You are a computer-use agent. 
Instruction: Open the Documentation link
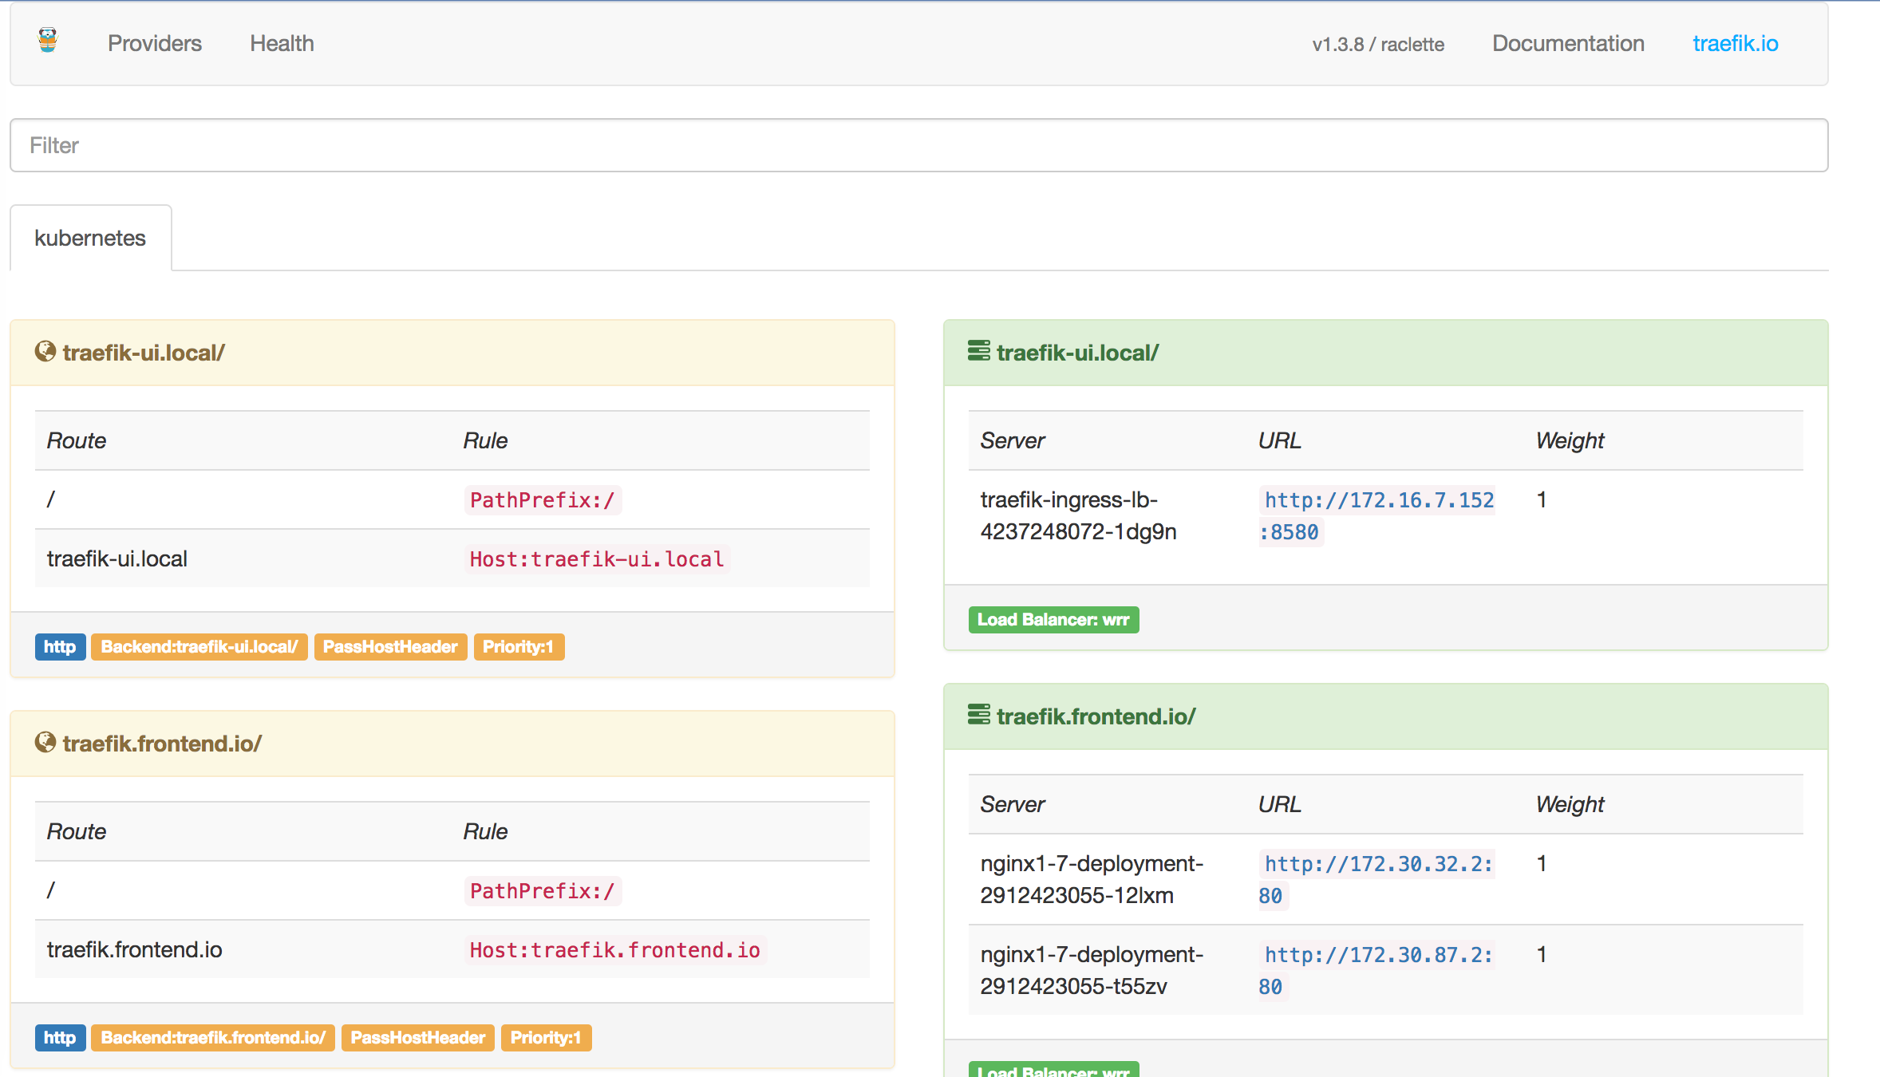coord(1568,43)
